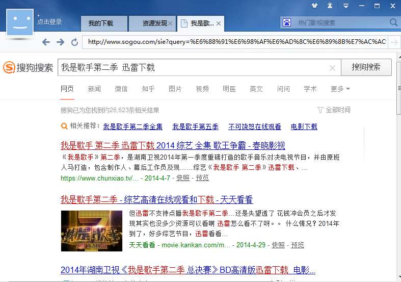Click the 搜狗搜索 search button
The width and height of the screenshot is (401, 282).
click(x=366, y=67)
